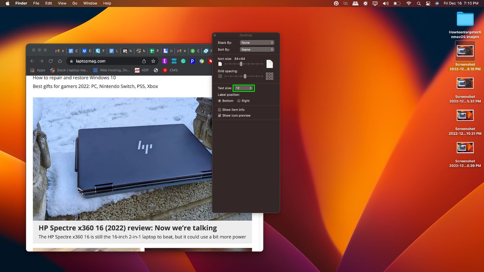Open the ADP bookmark
The height and width of the screenshot is (272, 484).
click(142, 70)
